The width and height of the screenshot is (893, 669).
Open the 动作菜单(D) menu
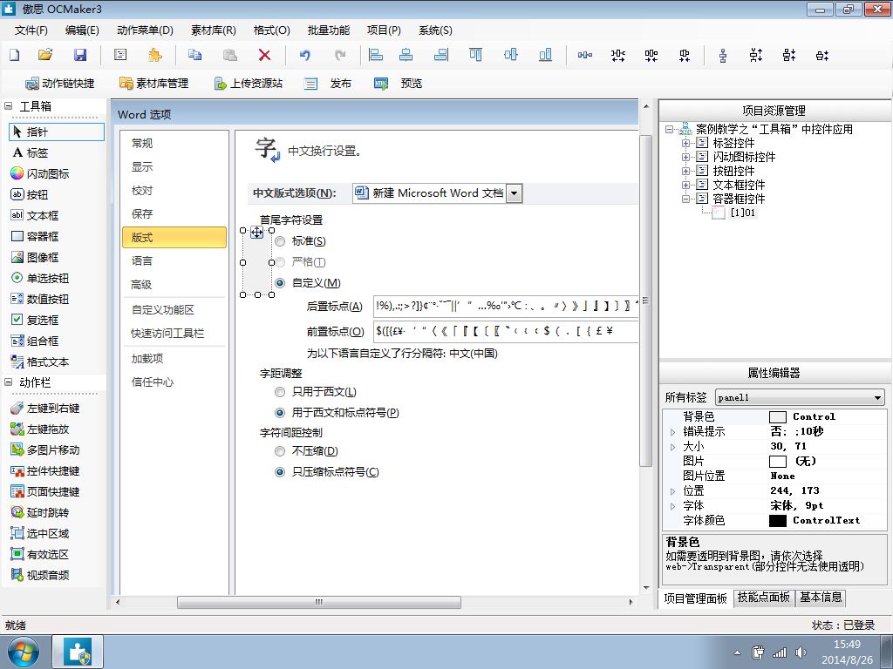click(x=145, y=30)
